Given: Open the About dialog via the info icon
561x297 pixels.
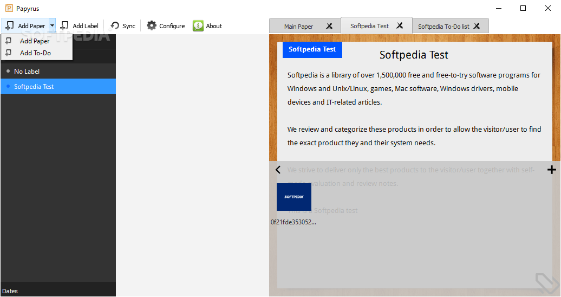Looking at the screenshot, I should click(207, 26).
